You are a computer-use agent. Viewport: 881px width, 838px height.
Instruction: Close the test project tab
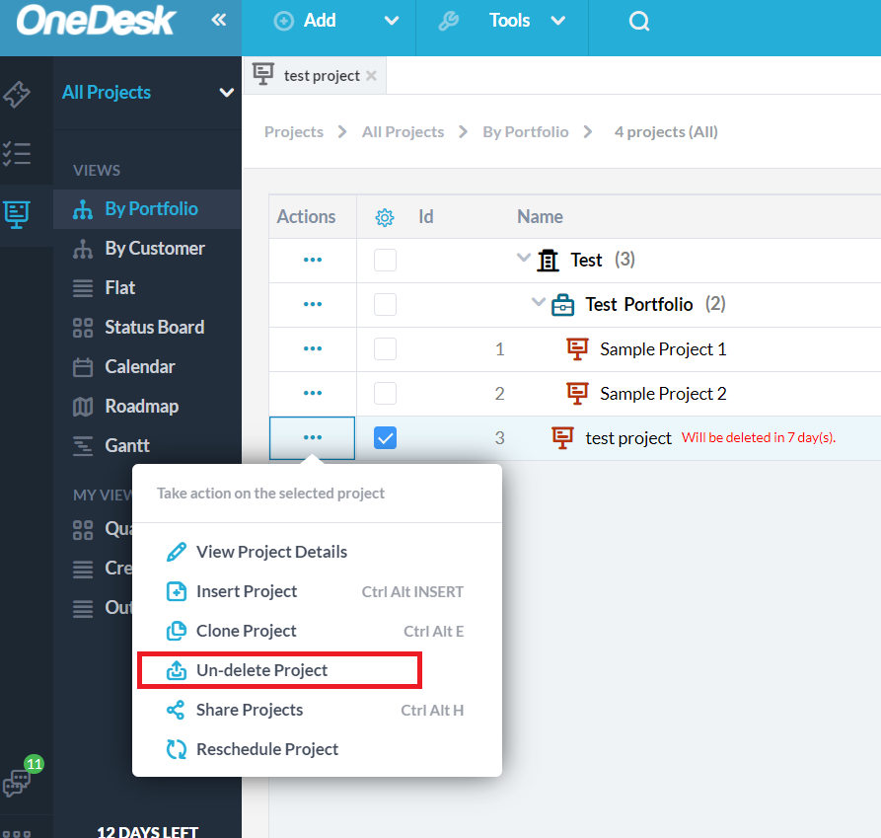pyautogui.click(x=371, y=75)
